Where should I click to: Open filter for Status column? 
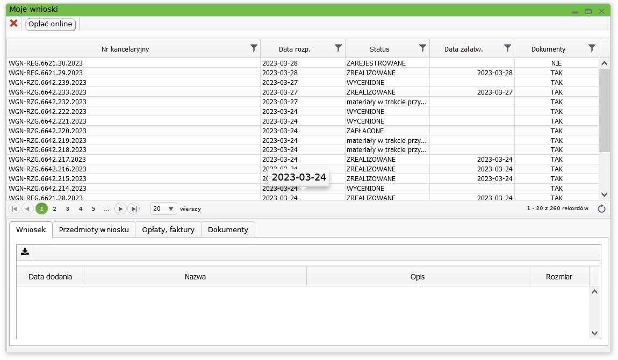click(x=422, y=48)
